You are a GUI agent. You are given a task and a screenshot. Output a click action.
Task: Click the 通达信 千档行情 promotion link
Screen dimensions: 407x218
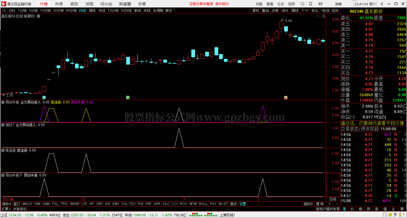372,123
